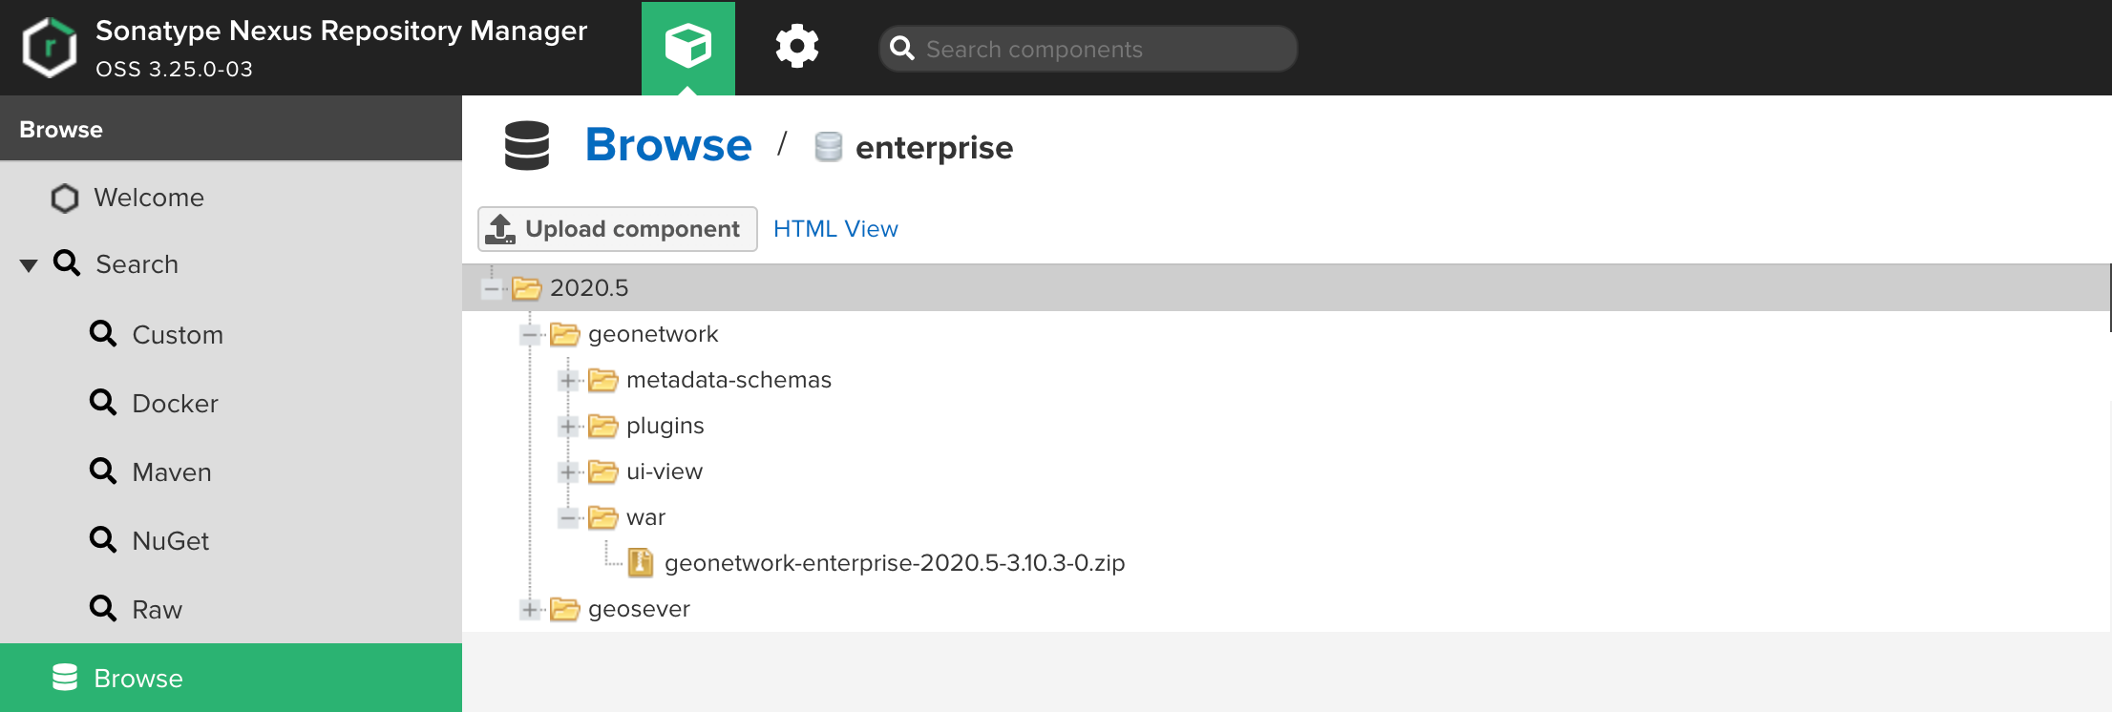Open NuGet search
This screenshot has height=712, width=2112.
[170, 541]
